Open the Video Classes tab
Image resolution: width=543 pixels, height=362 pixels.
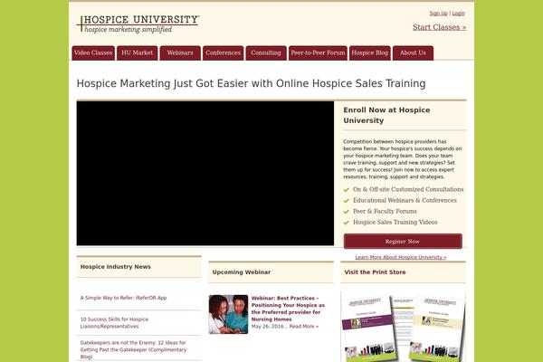click(93, 53)
